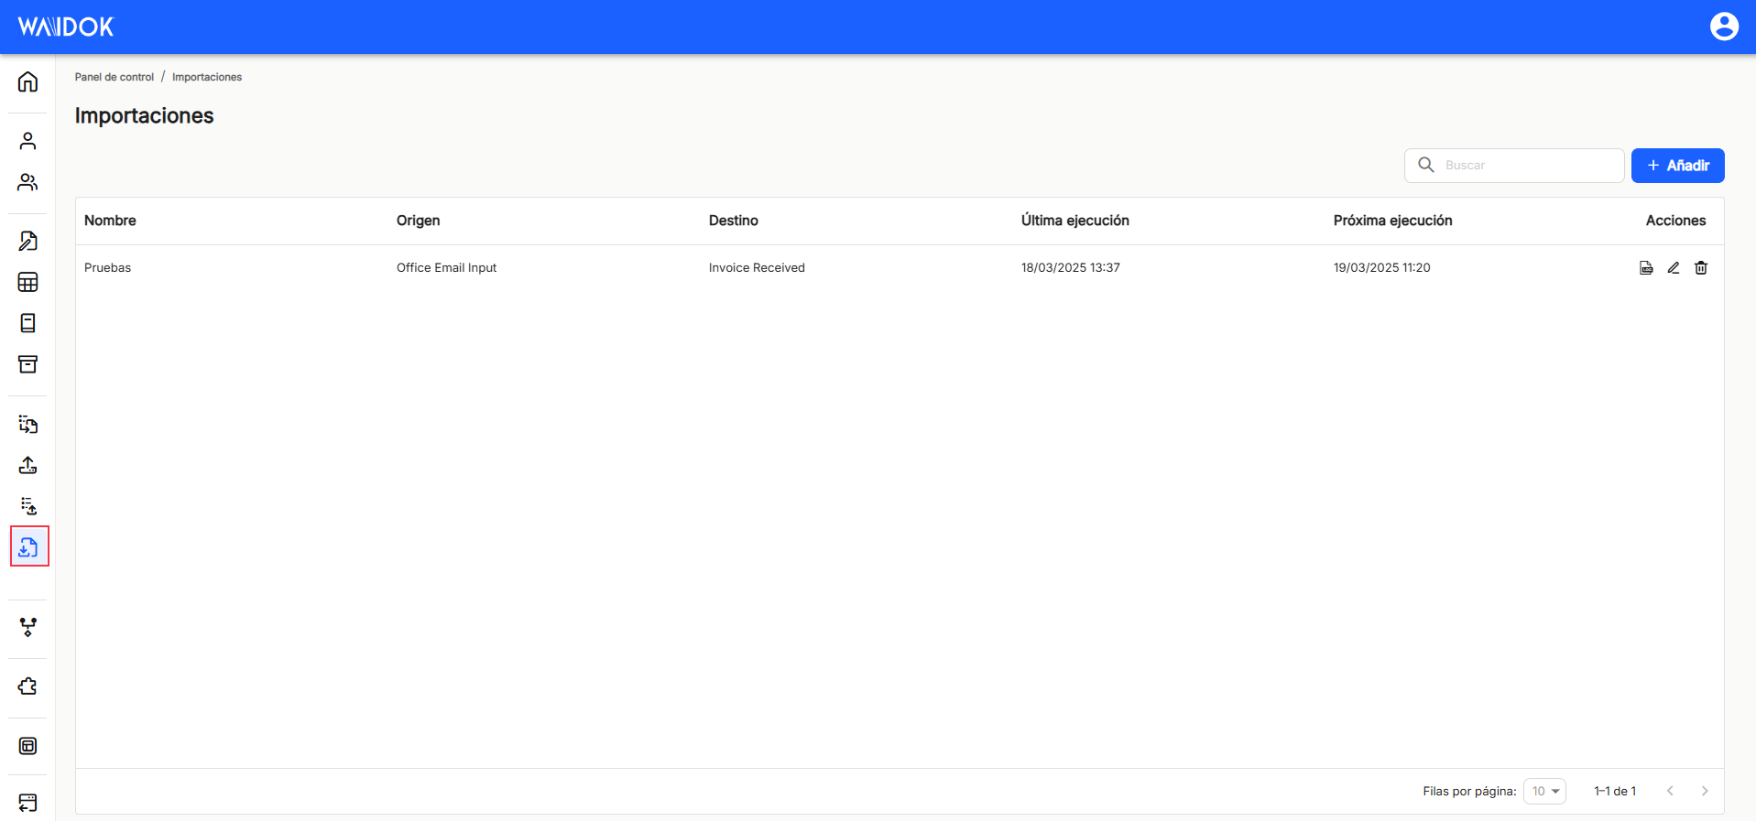Open the table grid icon in sidebar
The width and height of the screenshot is (1756, 821).
(27, 282)
